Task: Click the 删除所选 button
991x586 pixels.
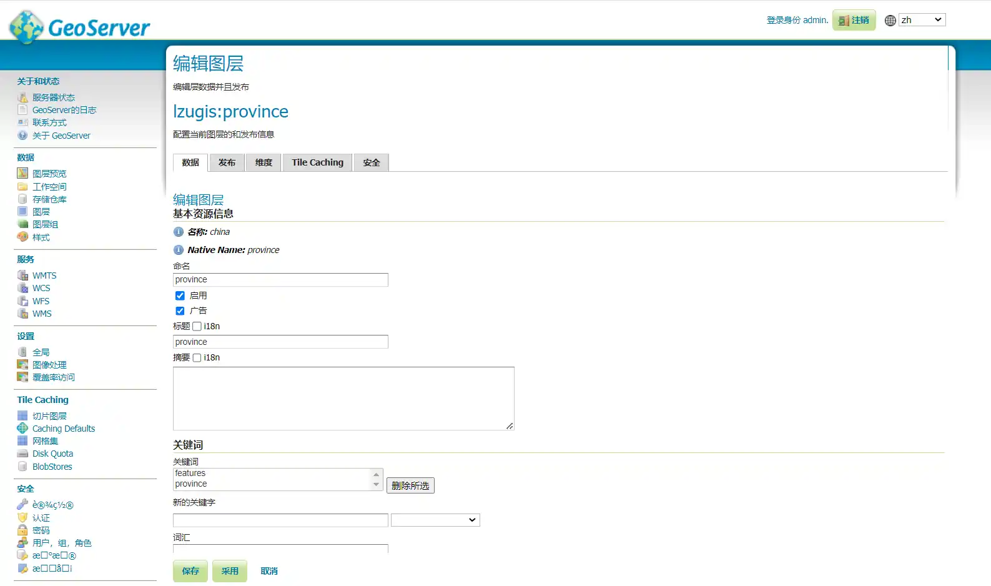Action: (410, 485)
